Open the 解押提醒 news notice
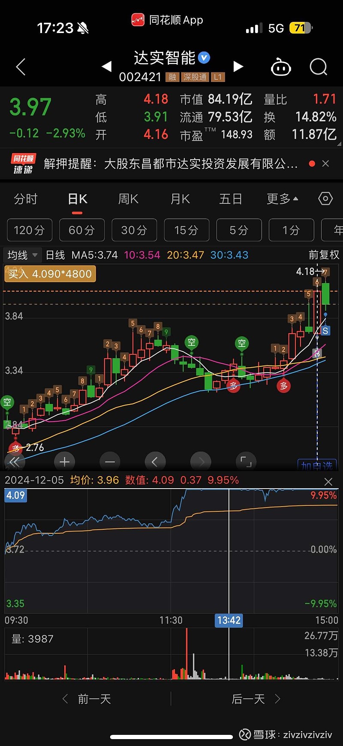The width and height of the screenshot is (343, 746). [x=170, y=163]
